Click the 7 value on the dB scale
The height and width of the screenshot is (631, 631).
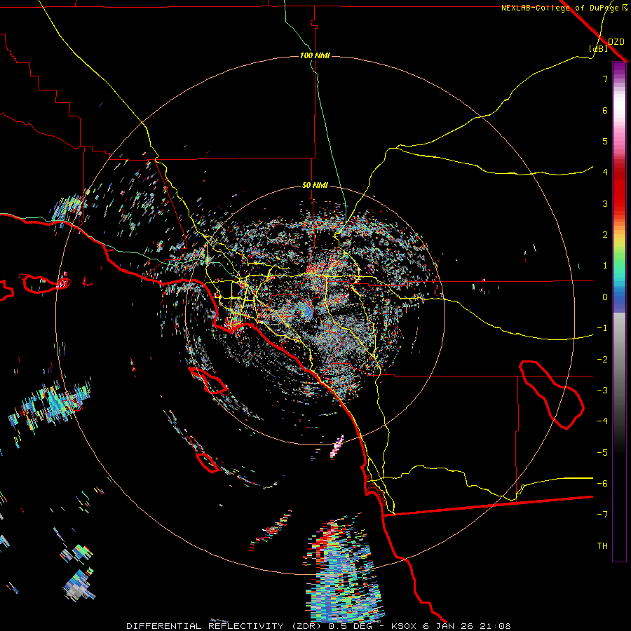point(605,79)
